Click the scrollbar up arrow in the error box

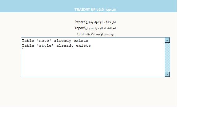167,40
